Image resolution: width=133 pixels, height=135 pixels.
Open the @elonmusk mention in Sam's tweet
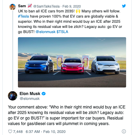tap(45, 32)
